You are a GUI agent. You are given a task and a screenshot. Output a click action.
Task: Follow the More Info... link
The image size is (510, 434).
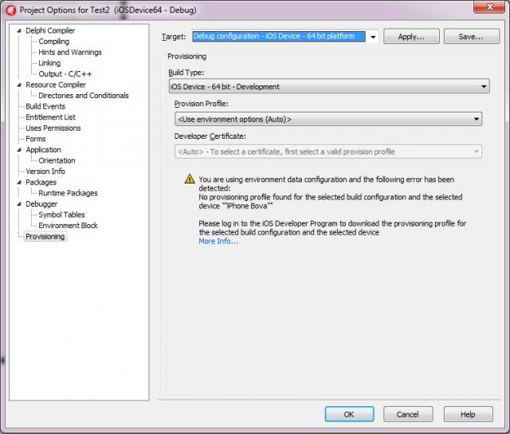click(218, 241)
